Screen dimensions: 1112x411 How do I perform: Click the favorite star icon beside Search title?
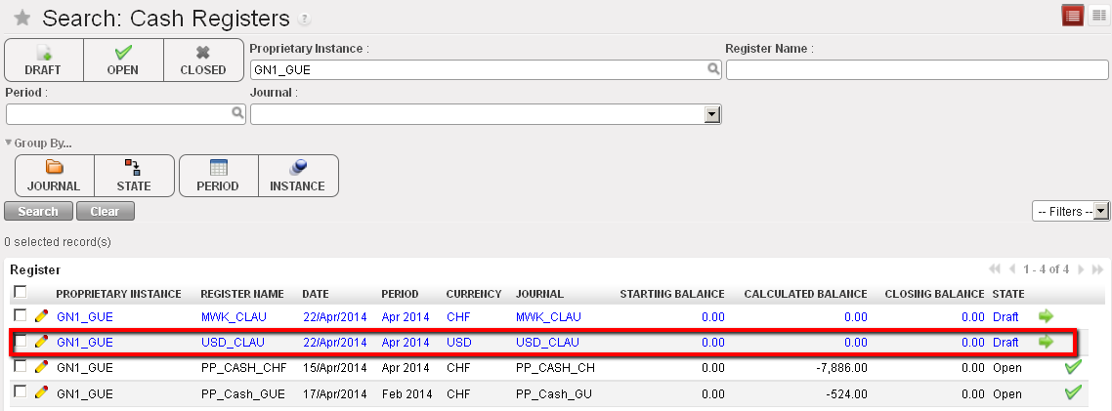point(21,19)
